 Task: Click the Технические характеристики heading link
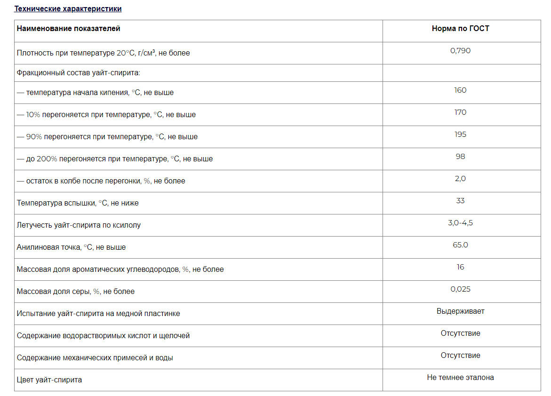click(68, 9)
